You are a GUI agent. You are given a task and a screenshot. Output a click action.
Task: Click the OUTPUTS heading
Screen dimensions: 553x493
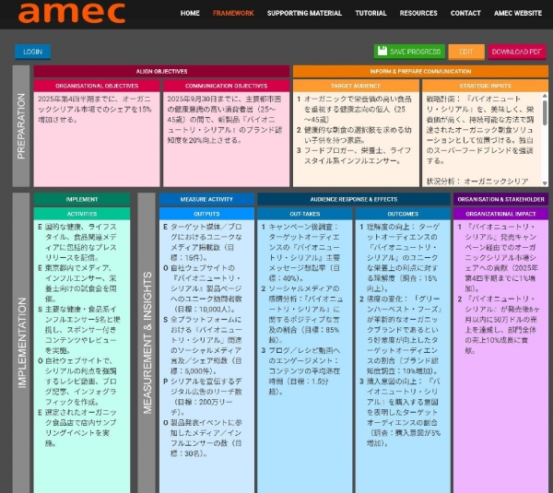(x=206, y=214)
